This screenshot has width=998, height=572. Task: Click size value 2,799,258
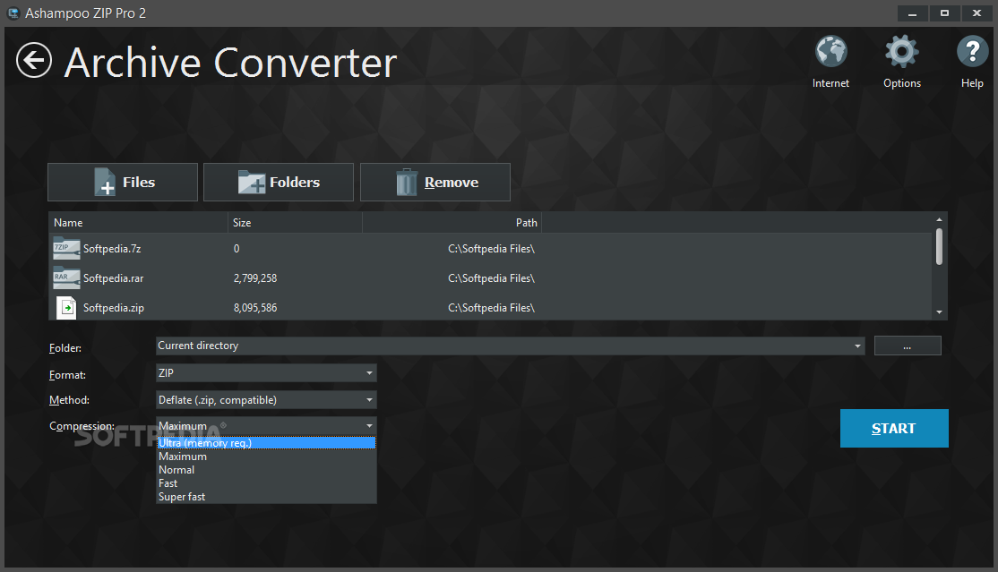coord(255,278)
